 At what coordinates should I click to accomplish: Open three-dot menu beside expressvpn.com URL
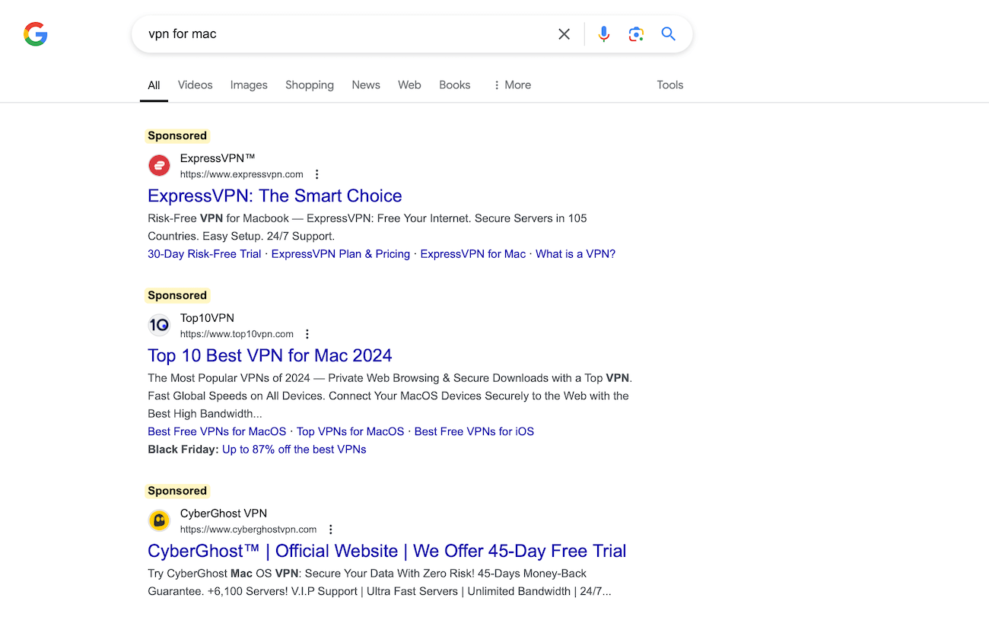click(x=317, y=174)
